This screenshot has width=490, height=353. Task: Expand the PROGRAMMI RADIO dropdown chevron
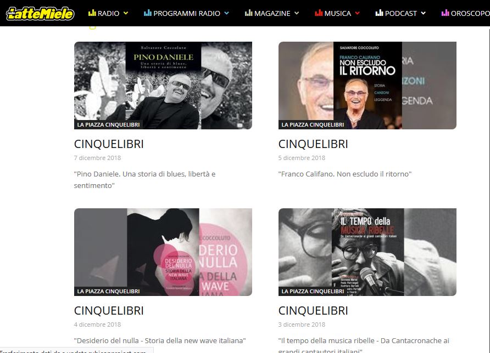tap(226, 13)
